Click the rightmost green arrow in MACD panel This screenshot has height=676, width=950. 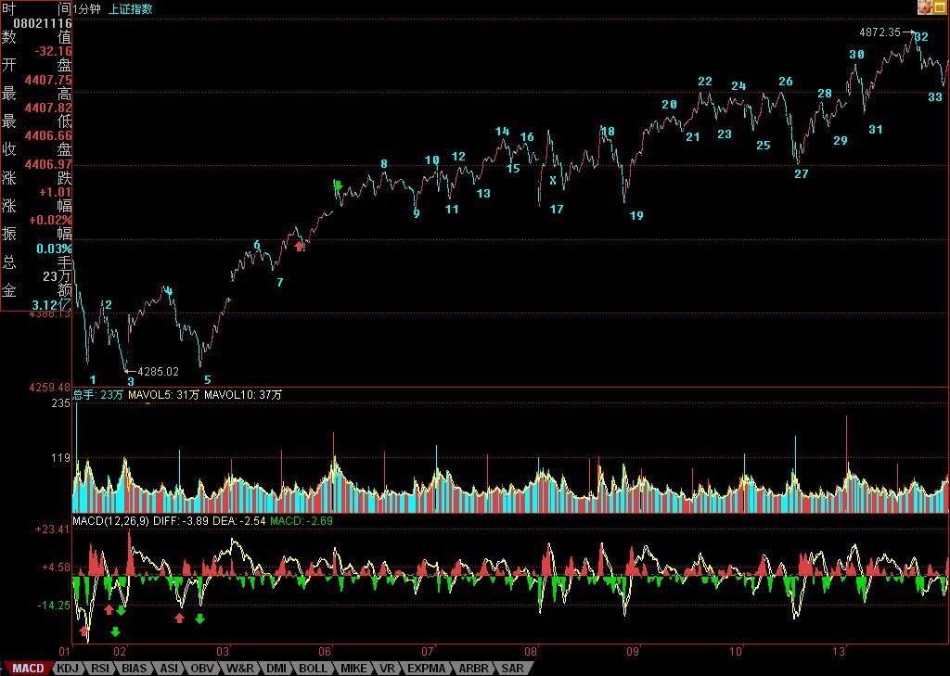199,619
